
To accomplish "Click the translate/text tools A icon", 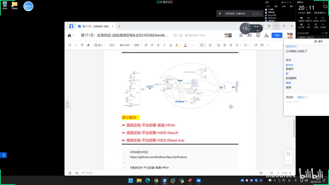I will pyautogui.click(x=249, y=35).
